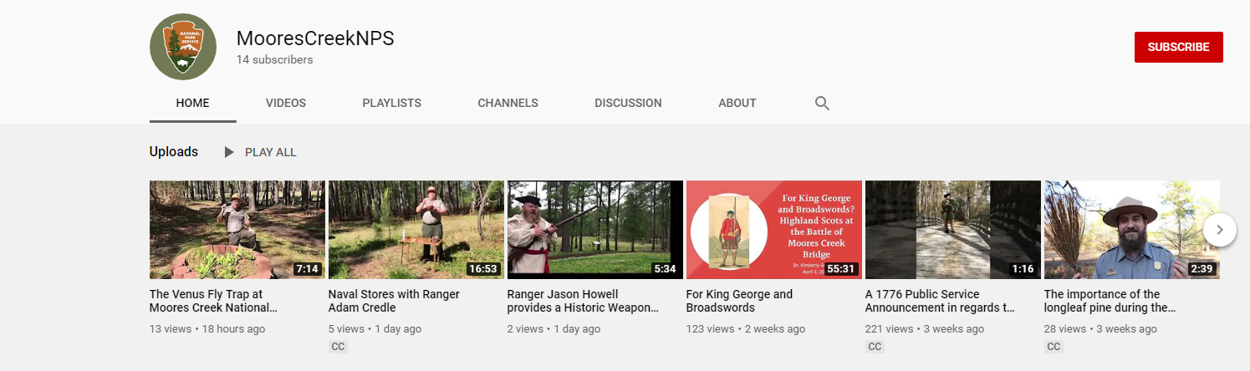Screen dimensions: 1250x371
Task: Click '13 views • 18 hours ago' text
Action: tap(207, 329)
